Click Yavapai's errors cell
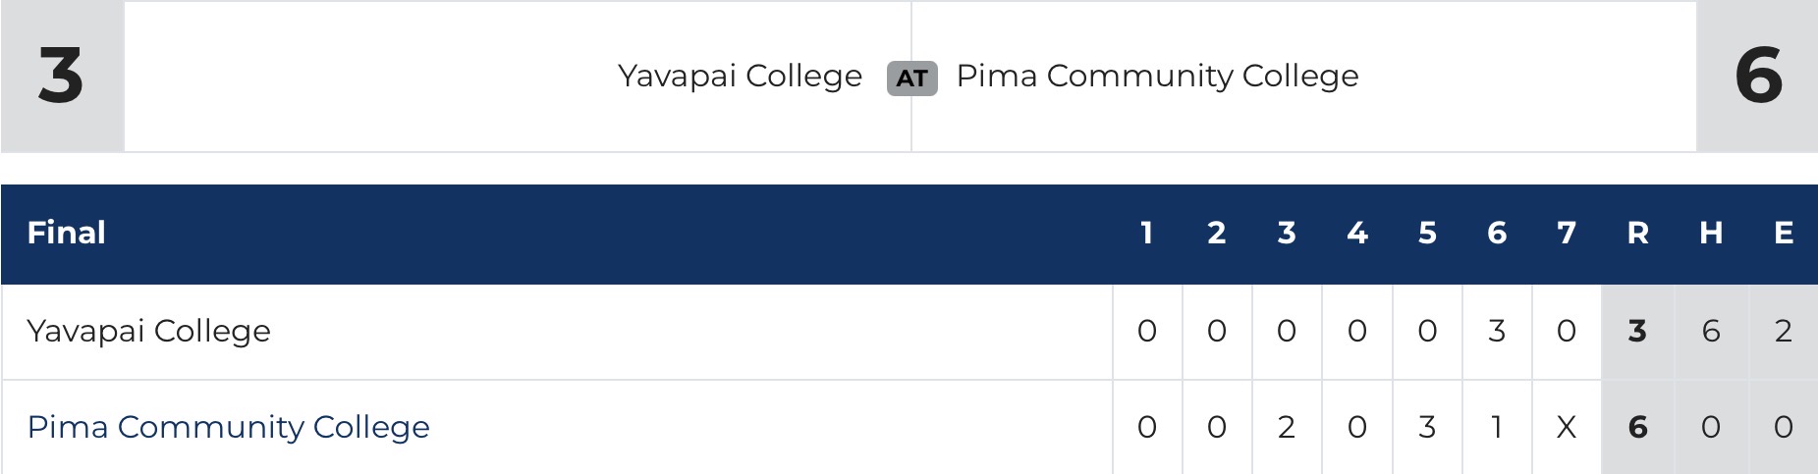 [1784, 331]
